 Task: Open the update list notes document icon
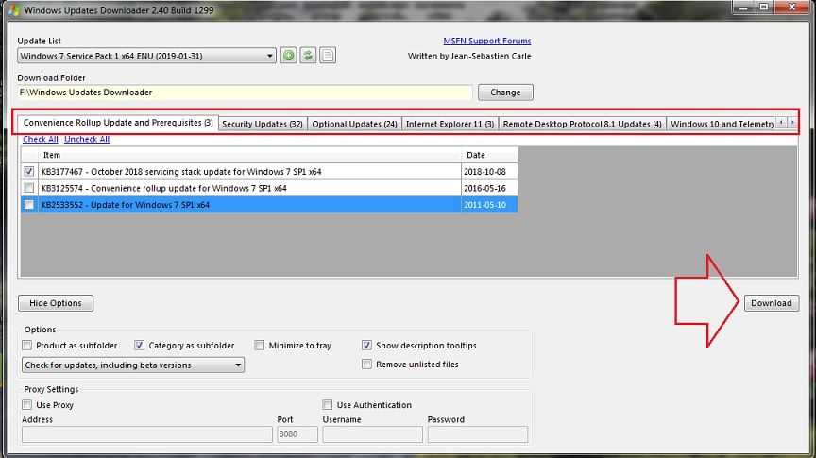tap(328, 56)
